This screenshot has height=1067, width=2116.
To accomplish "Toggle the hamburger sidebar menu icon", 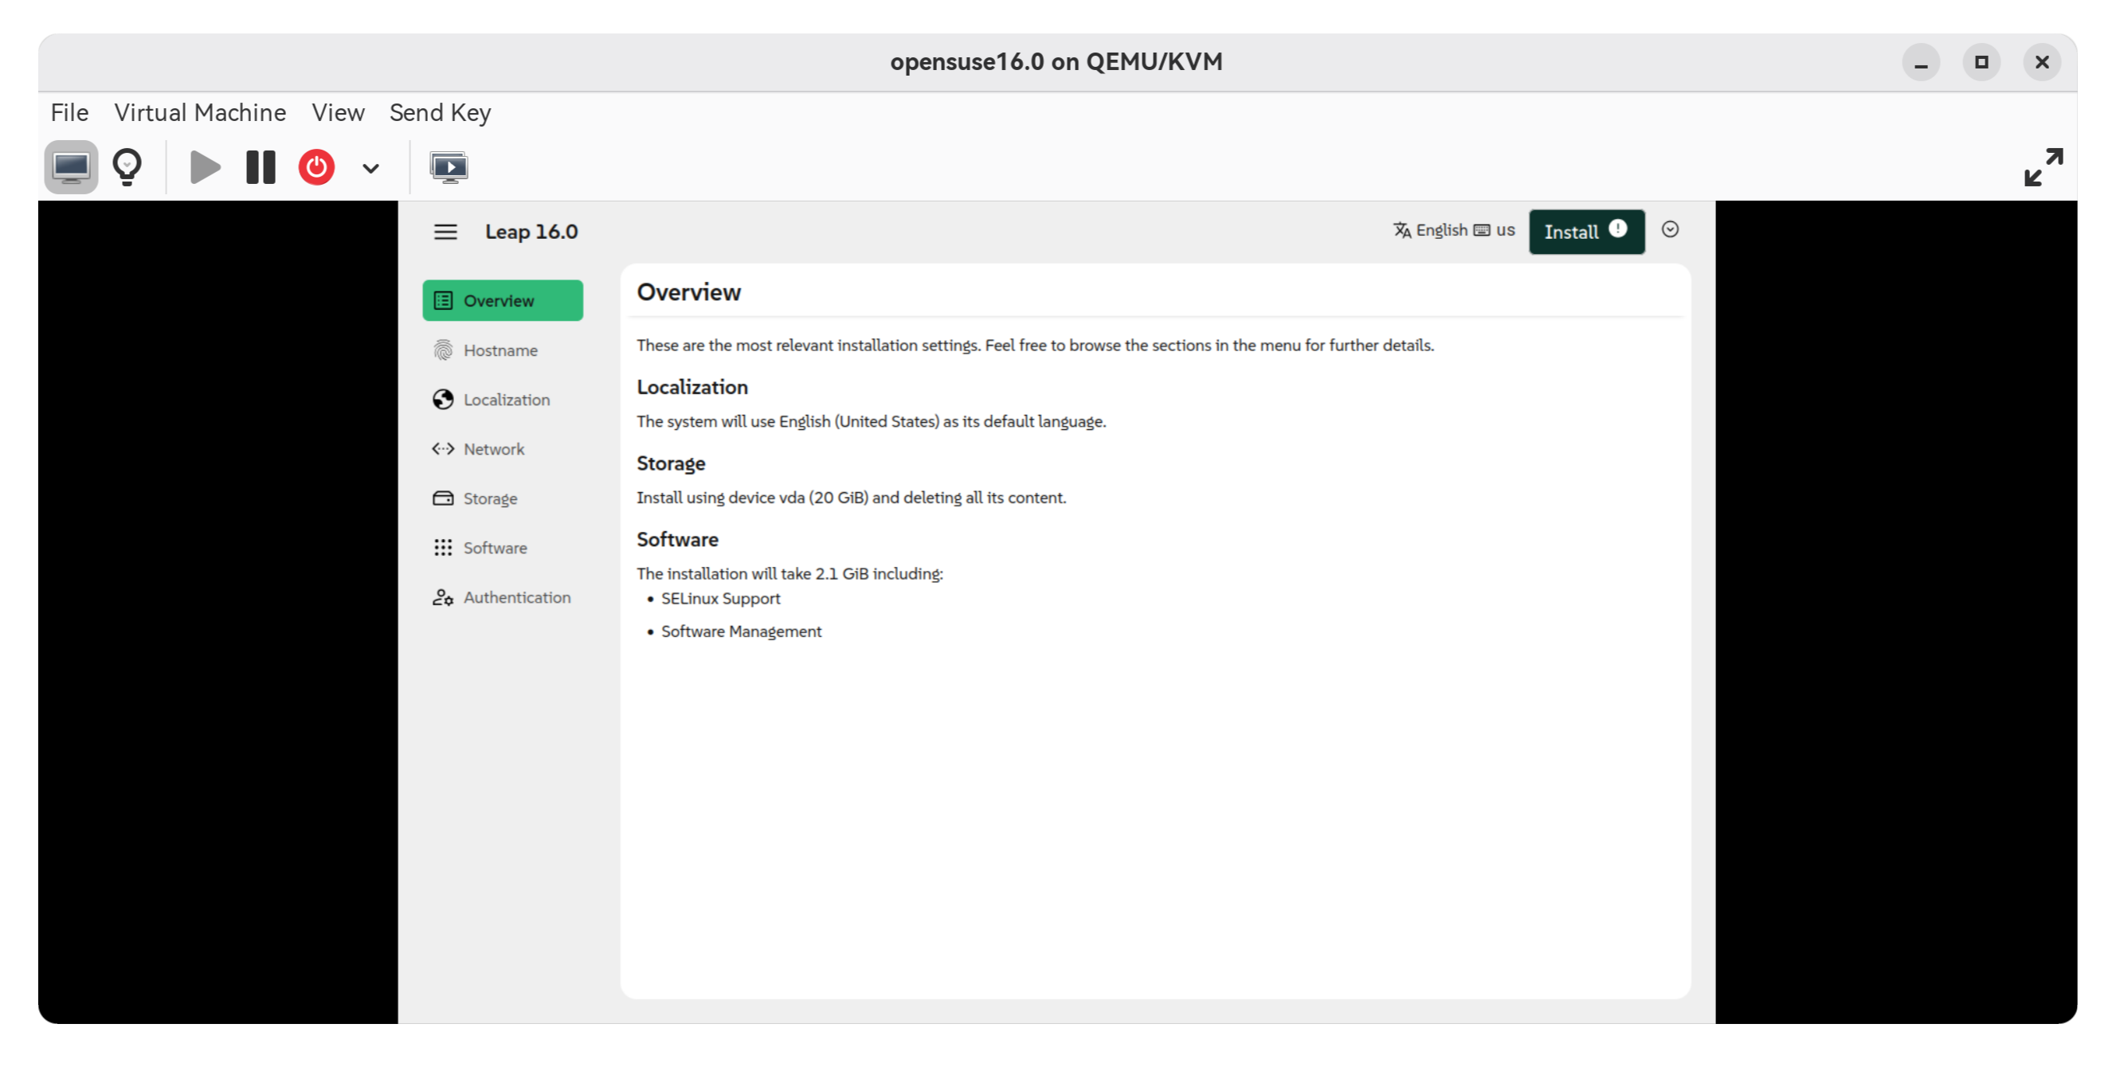I will [x=445, y=232].
